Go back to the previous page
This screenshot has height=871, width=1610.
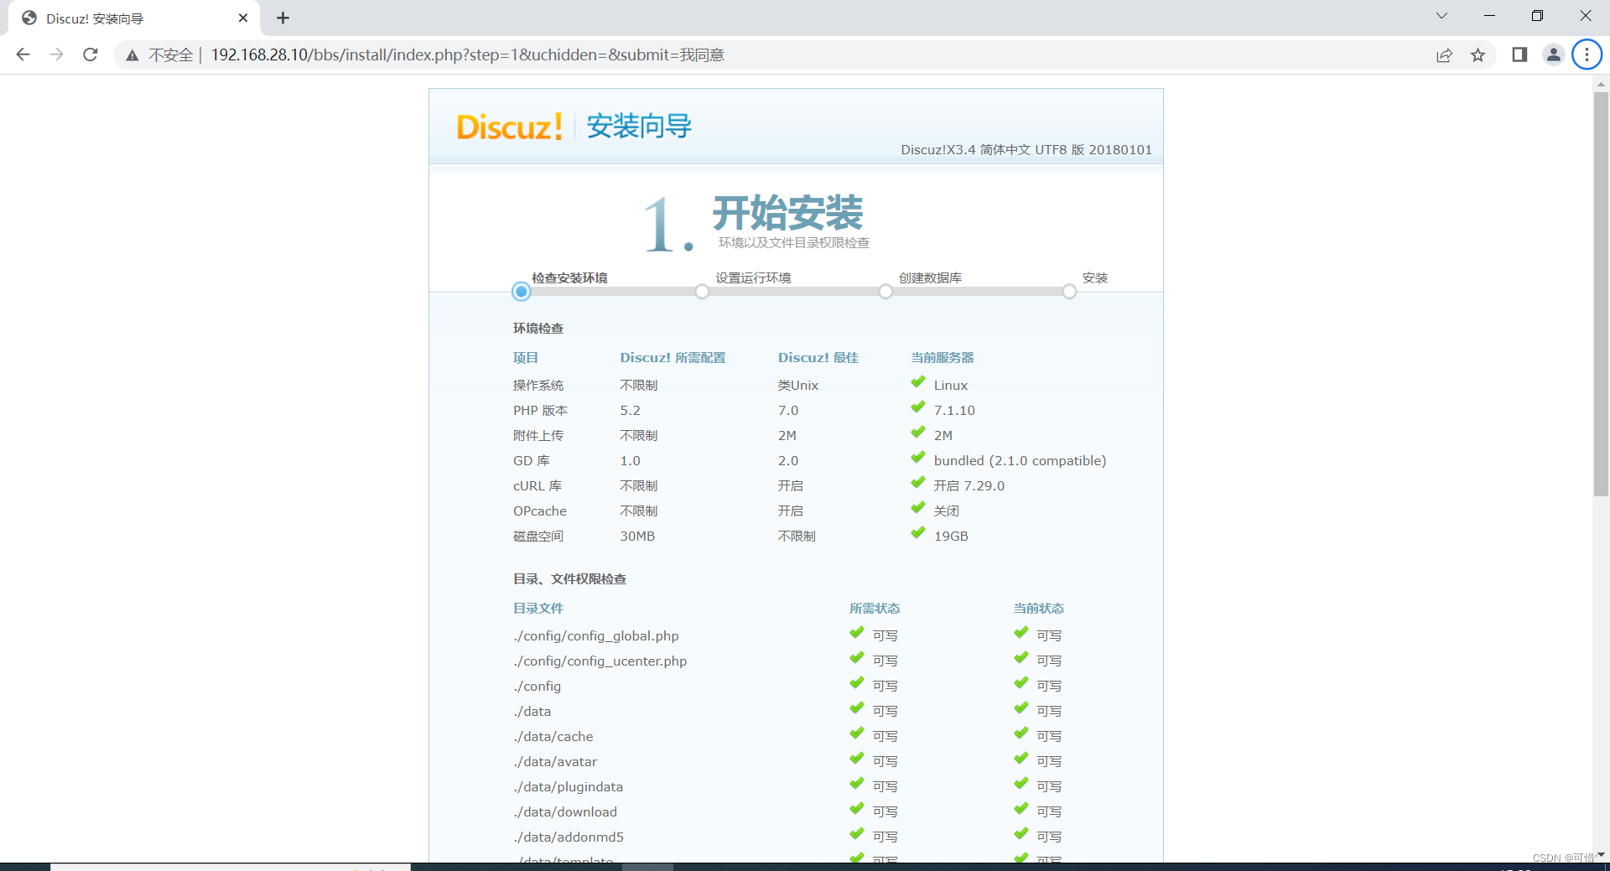pos(23,54)
